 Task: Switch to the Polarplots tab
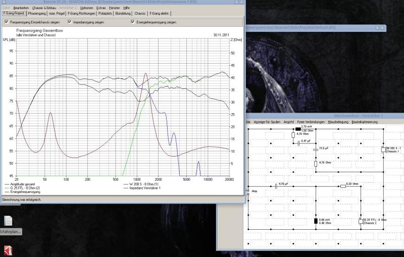[105, 14]
